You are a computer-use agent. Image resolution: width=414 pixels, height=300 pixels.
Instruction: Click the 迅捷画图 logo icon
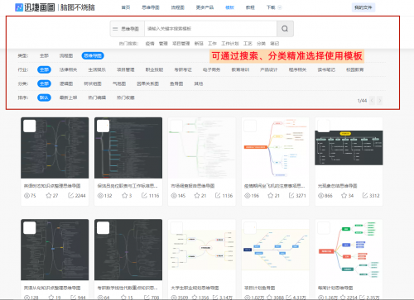tap(19, 7)
